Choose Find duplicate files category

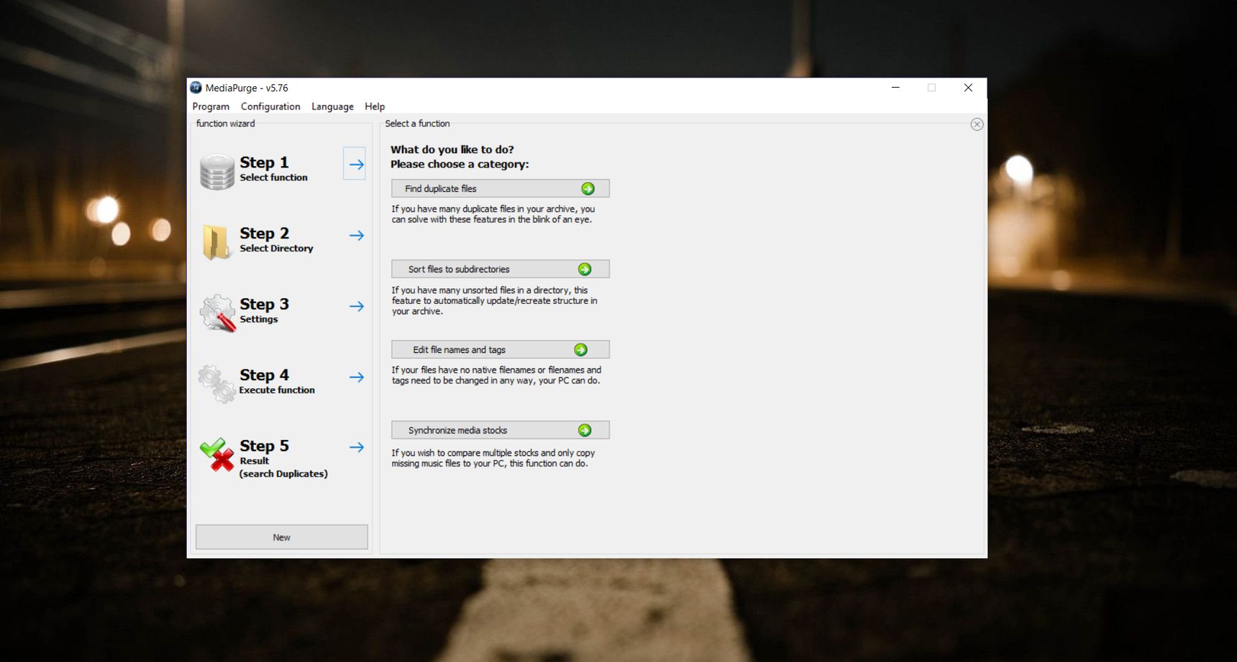[x=501, y=188]
